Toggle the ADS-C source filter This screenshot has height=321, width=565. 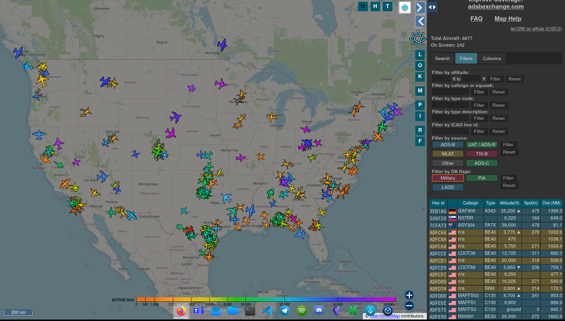pos(482,163)
